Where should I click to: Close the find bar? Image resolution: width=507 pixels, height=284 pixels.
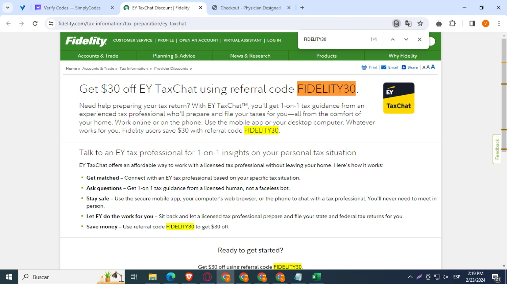419,39
